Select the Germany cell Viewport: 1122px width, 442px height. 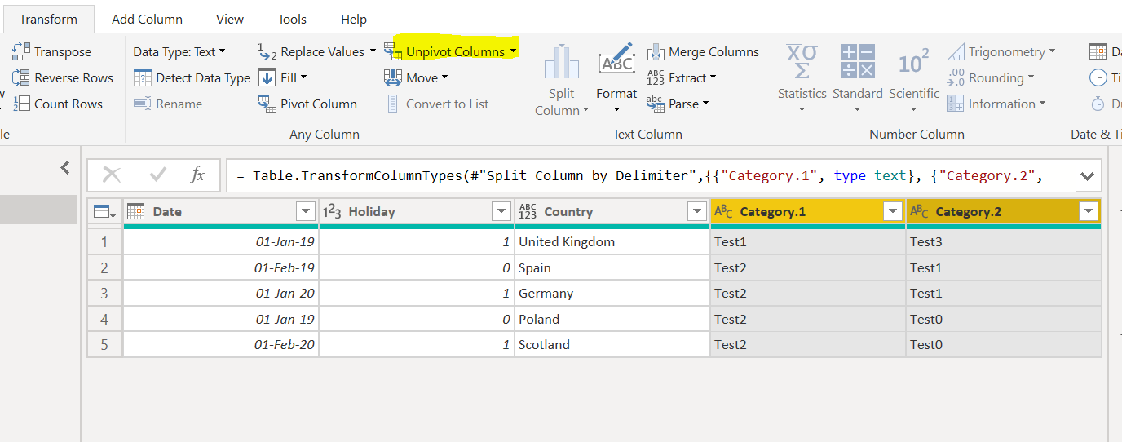point(612,293)
